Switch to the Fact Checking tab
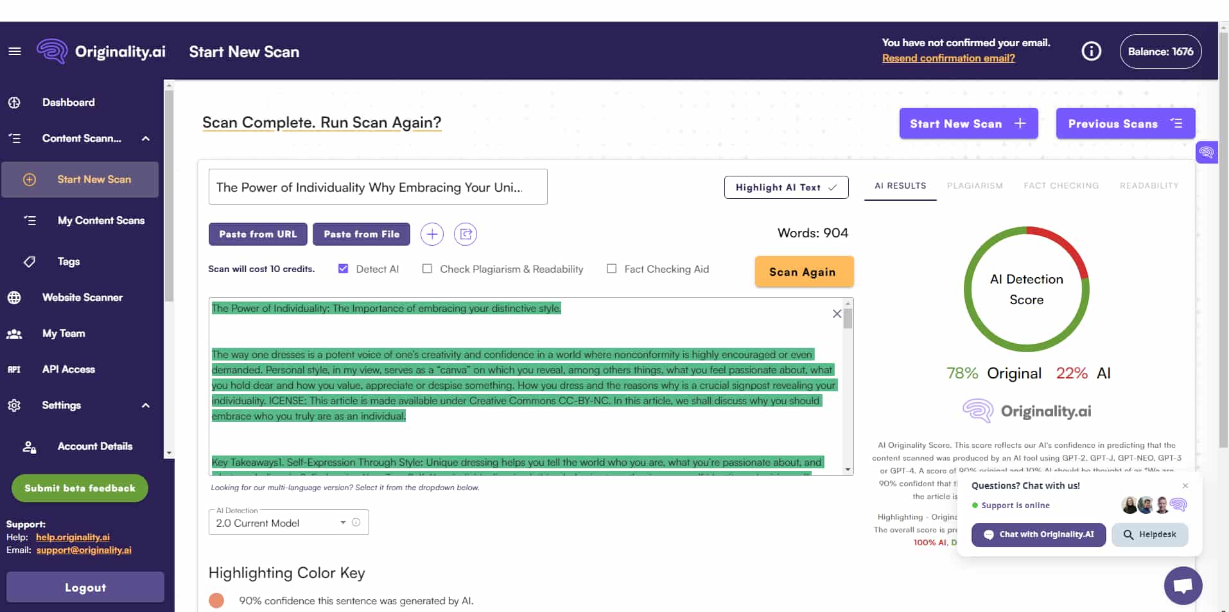The image size is (1229, 612). coord(1061,186)
